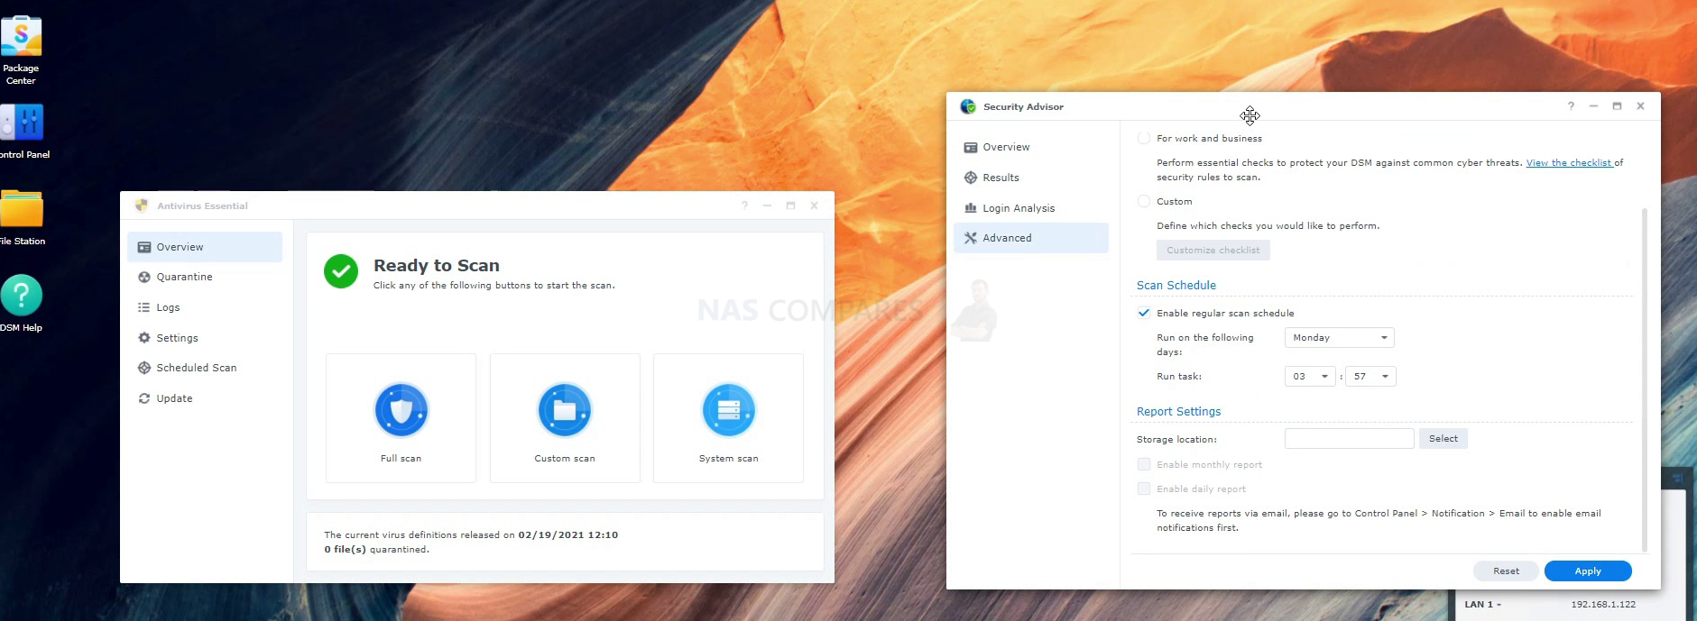Click the IP address 192.168.1.122
The width and height of the screenshot is (1697, 621).
(1603, 605)
